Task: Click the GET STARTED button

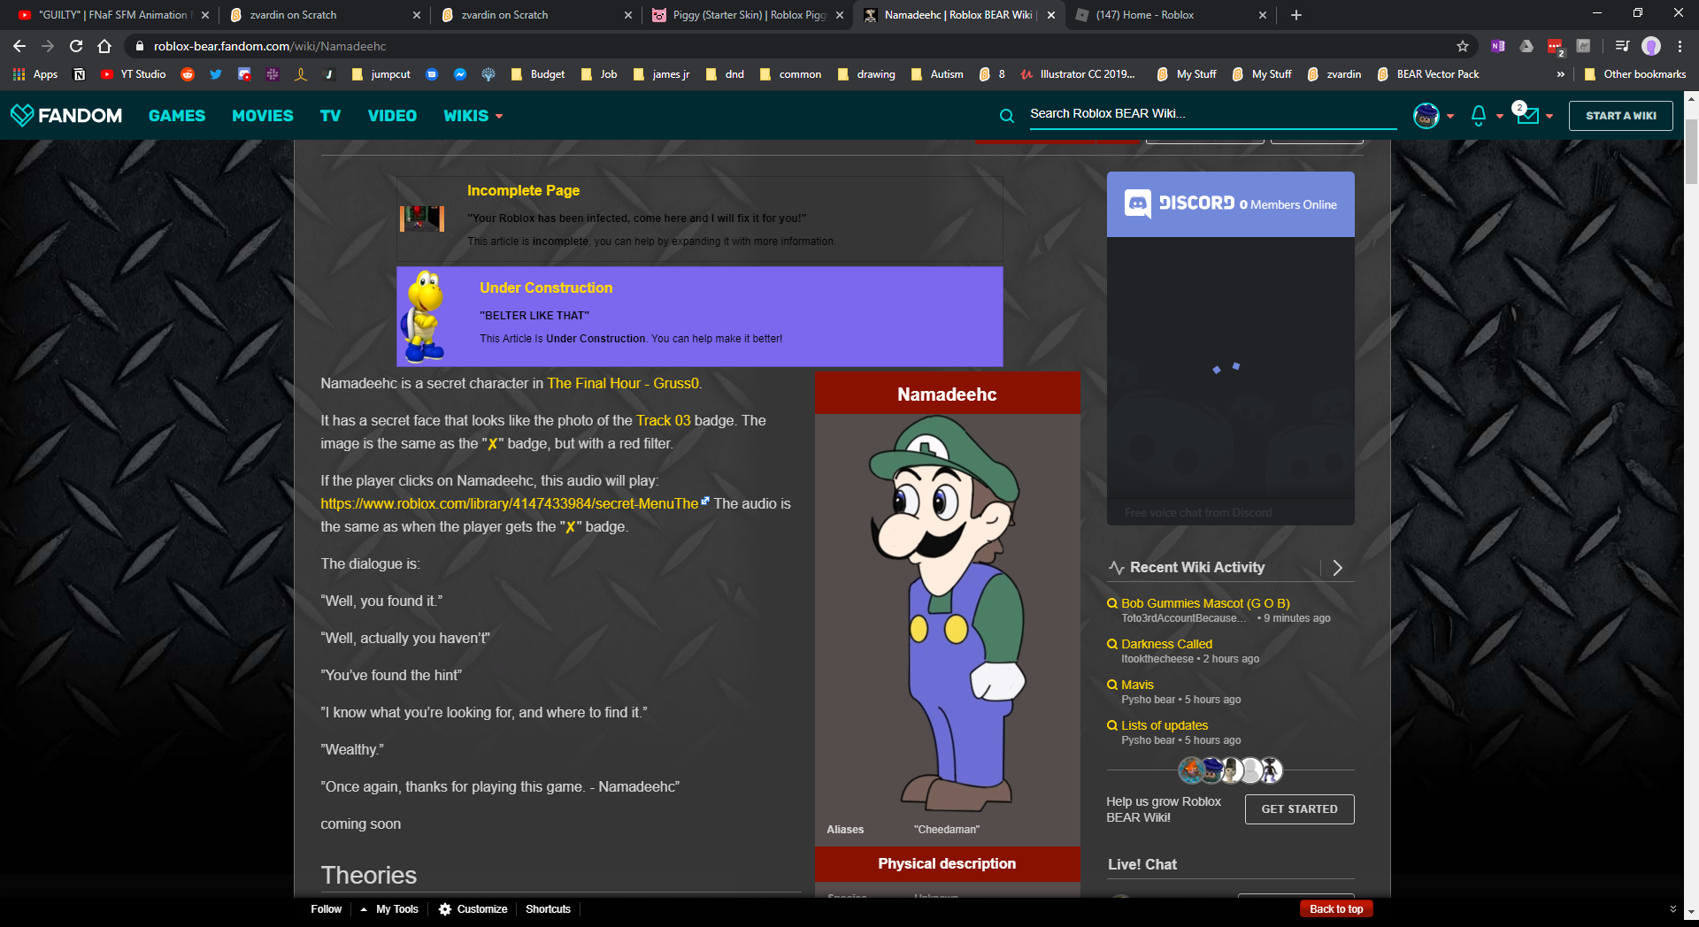Action: (x=1300, y=809)
